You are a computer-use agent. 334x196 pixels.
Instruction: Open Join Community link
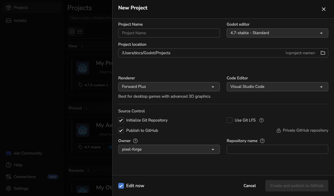point(28,153)
